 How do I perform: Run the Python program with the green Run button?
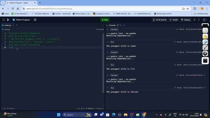[x=105, y=20]
